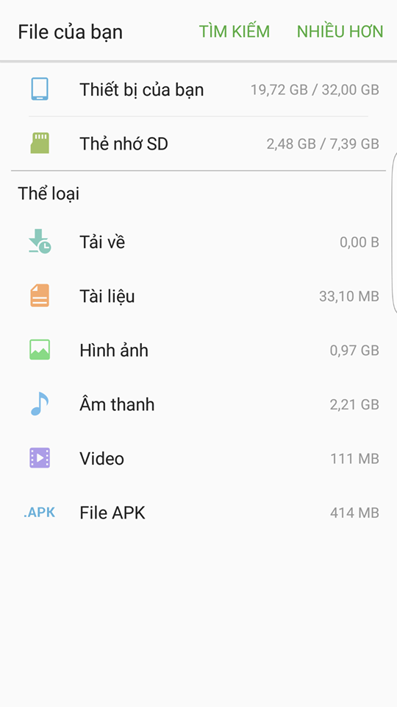Tap the blue music note icon
Screen dimensions: 397x707
pos(40,404)
